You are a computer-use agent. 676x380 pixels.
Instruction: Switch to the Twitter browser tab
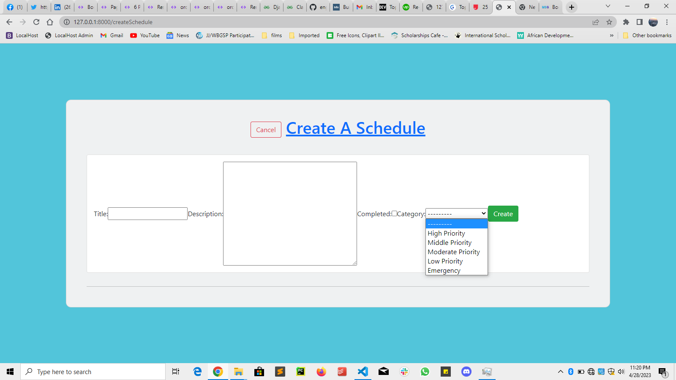(38, 7)
